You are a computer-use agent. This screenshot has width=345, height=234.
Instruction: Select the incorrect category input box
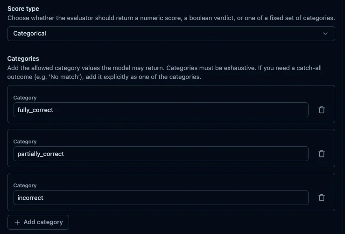click(x=161, y=198)
